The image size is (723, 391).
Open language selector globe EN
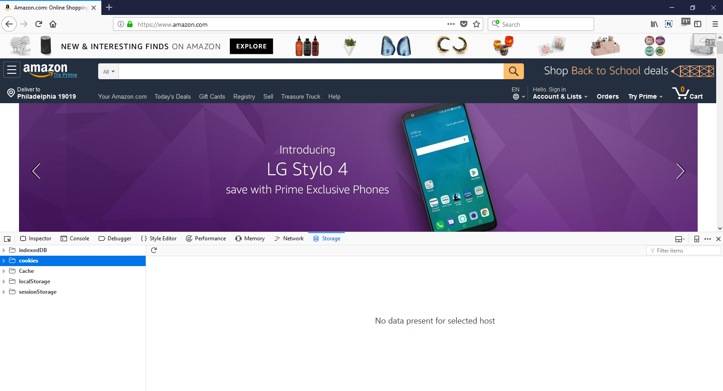click(518, 93)
